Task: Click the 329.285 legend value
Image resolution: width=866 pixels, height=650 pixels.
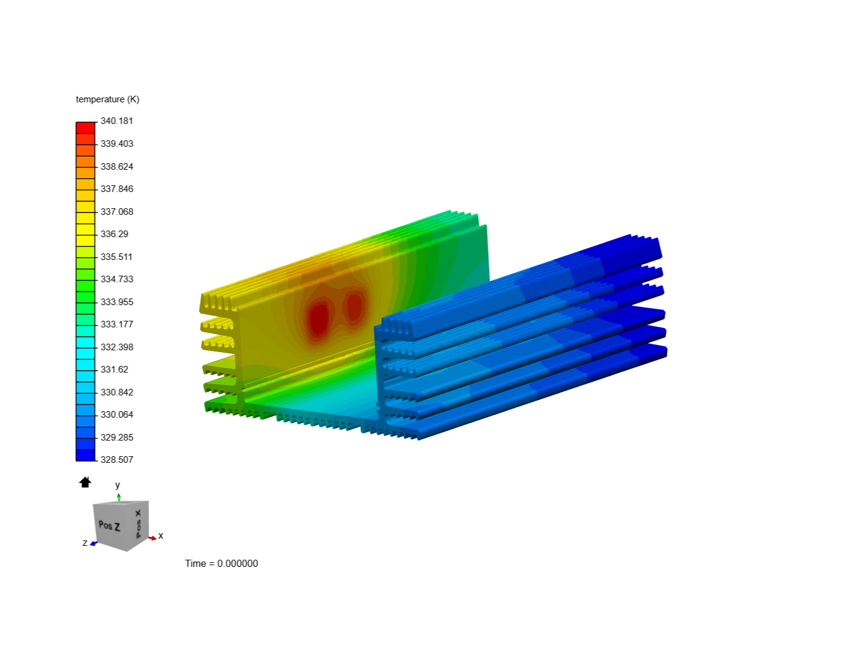Action: [x=117, y=438]
